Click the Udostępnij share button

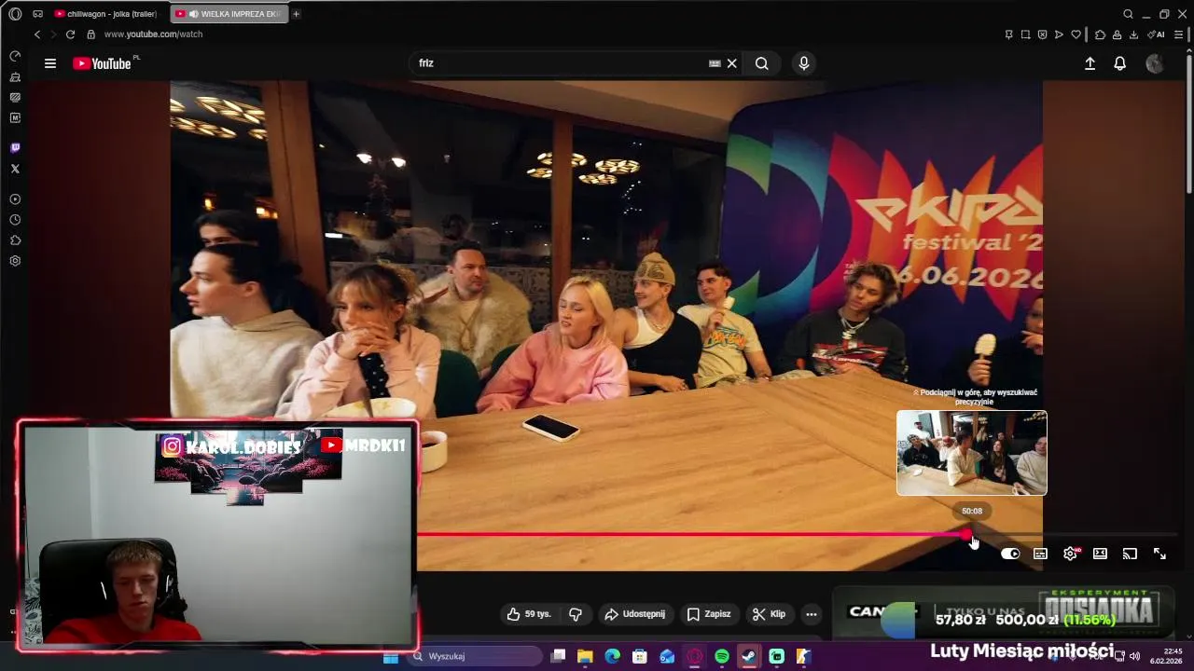tap(635, 614)
